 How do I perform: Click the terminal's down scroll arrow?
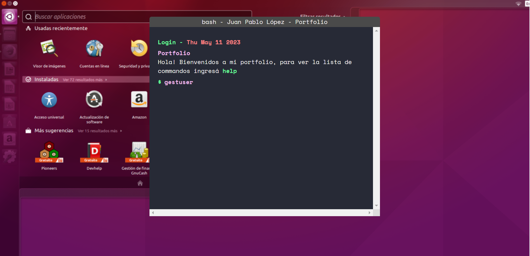(376, 205)
